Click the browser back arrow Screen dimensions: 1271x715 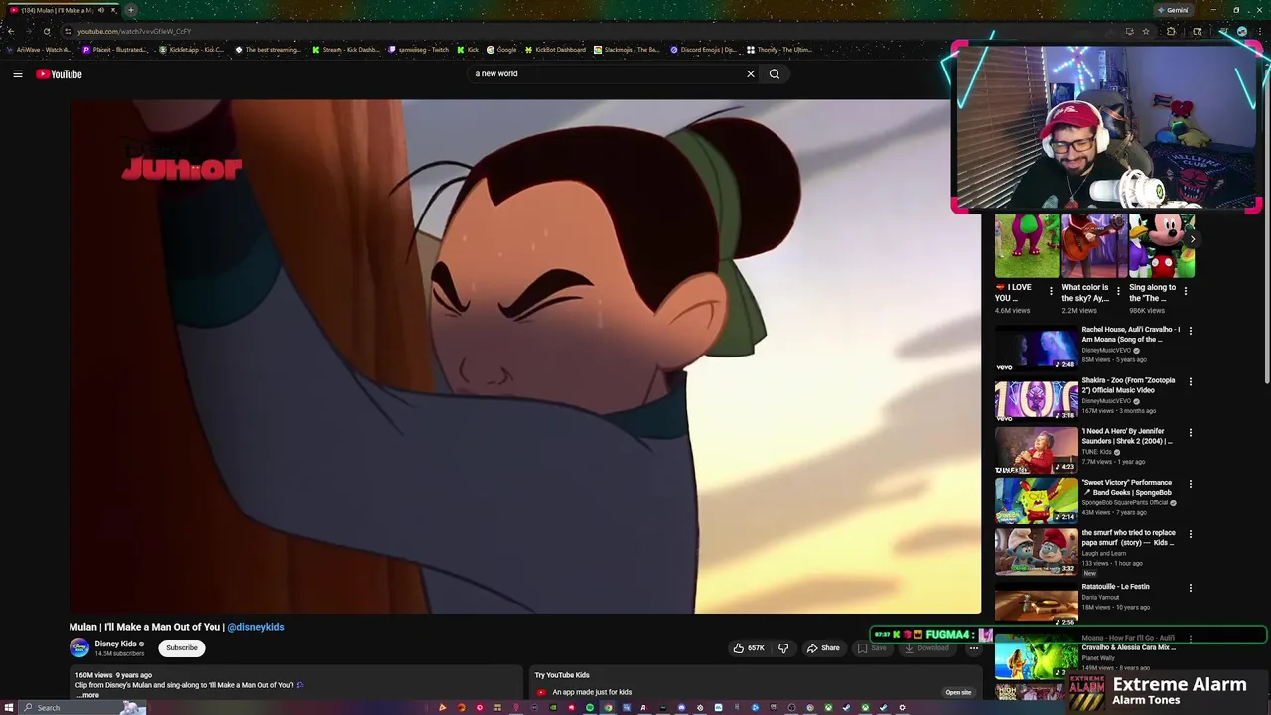[10, 31]
